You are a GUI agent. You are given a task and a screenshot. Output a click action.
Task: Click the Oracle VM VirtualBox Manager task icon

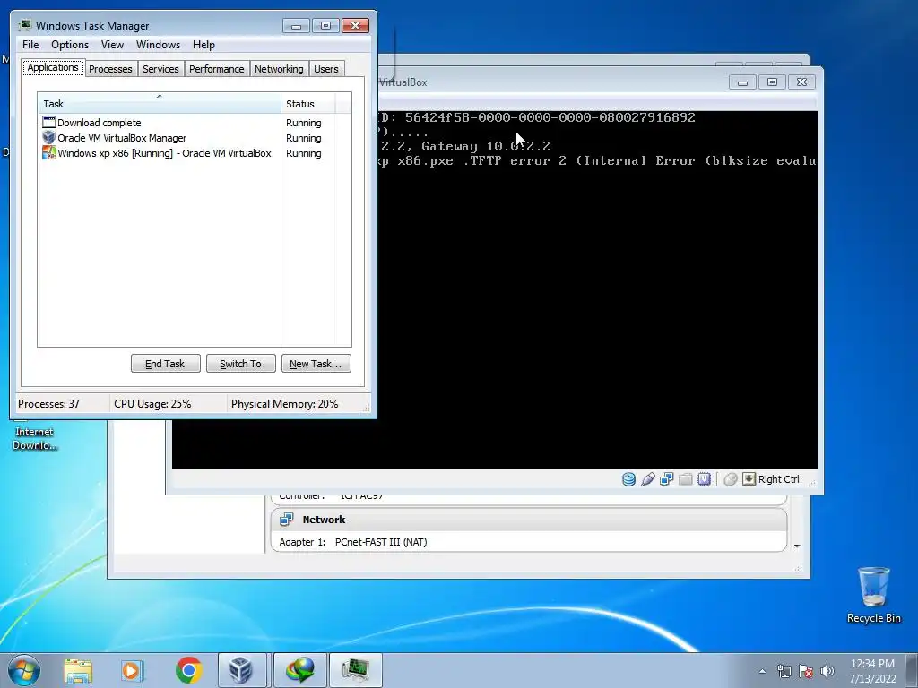49,137
